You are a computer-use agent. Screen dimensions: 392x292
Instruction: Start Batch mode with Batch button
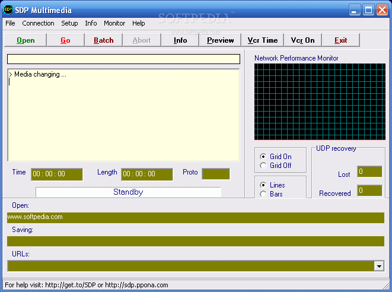104,40
